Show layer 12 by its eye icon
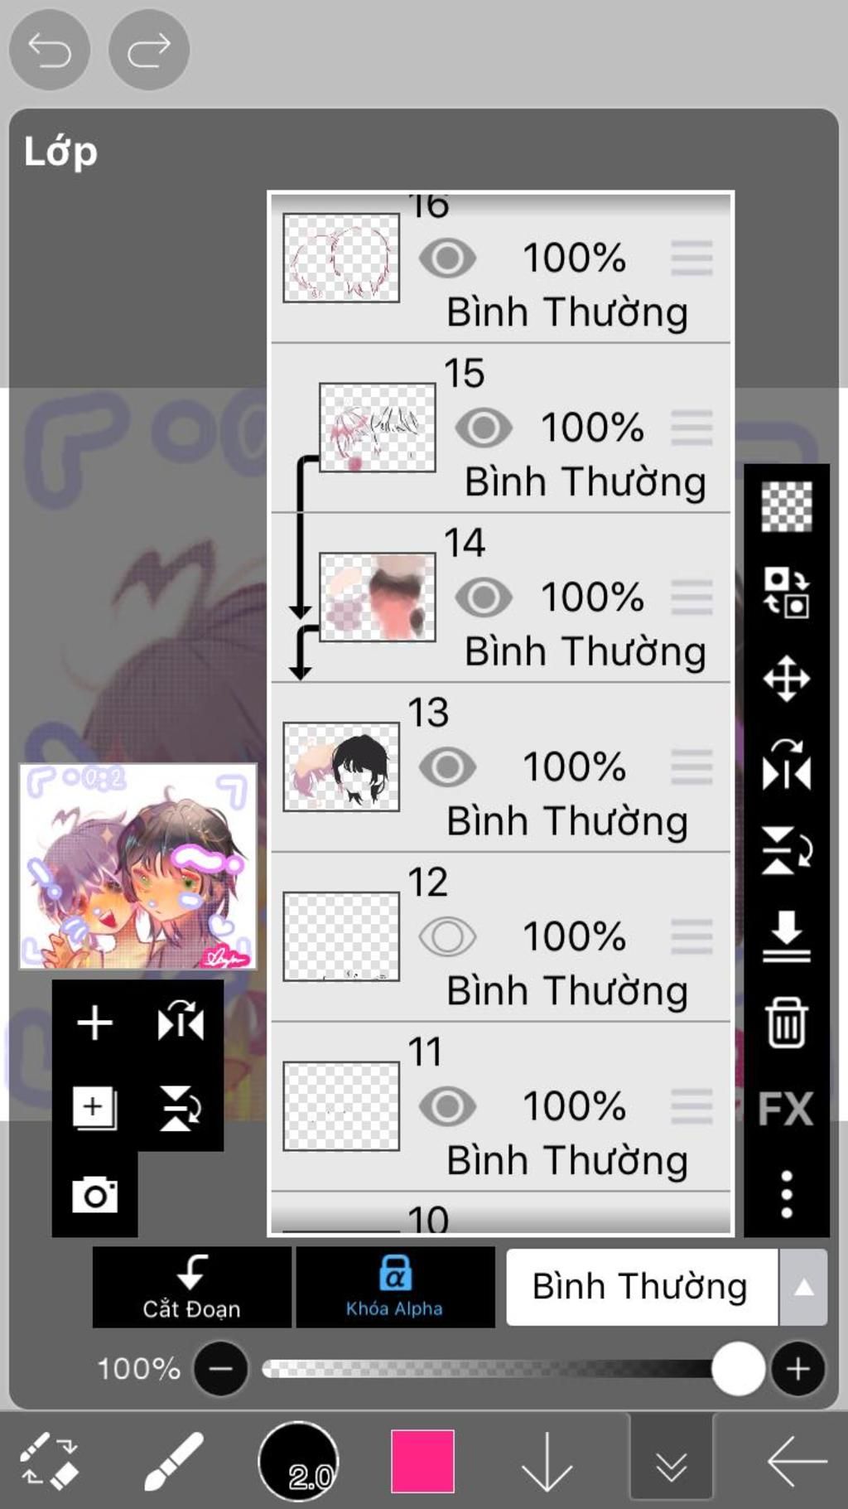Screen dimensions: 848x1509 pos(447,937)
